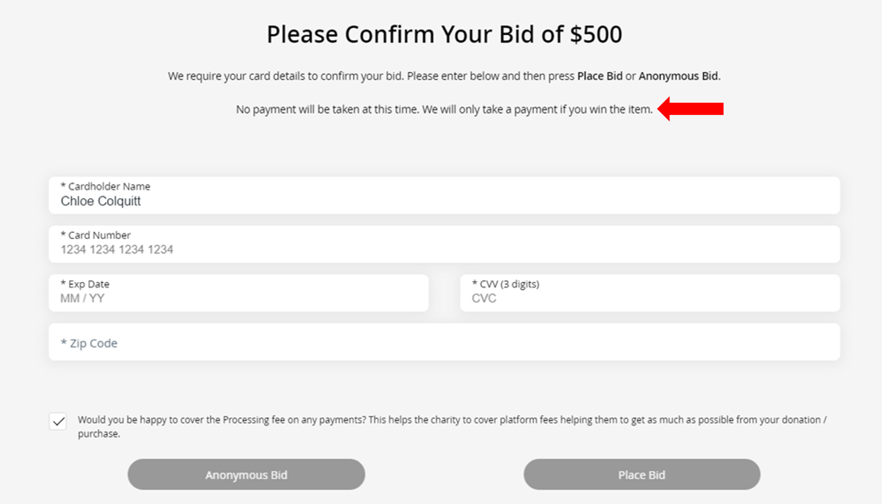Click the $500 amount in the heading
This screenshot has width=882, height=504.
coord(596,34)
